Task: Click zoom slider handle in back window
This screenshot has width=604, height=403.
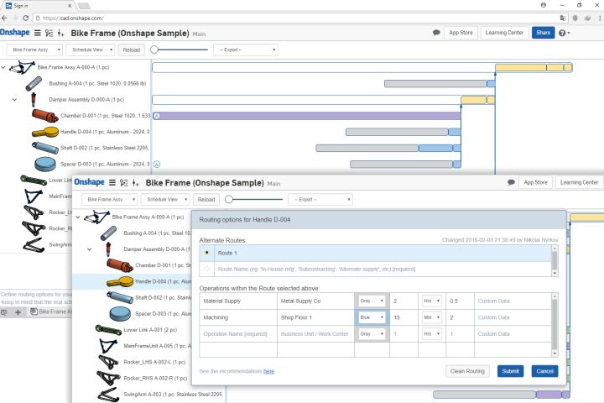Action: 154,50
